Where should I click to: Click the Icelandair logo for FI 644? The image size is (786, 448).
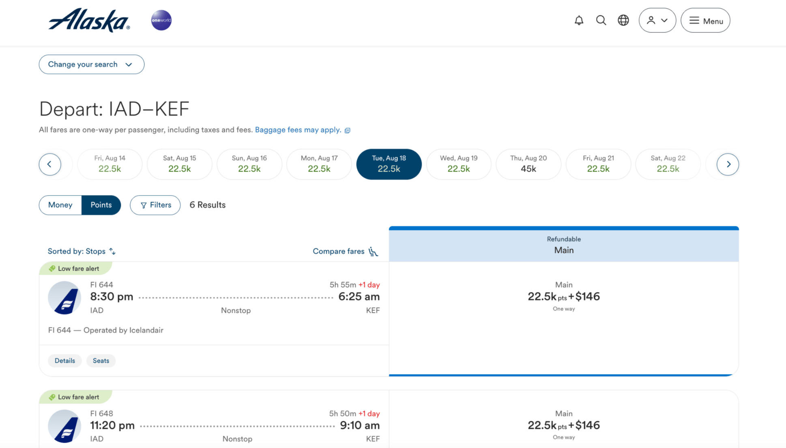64,298
